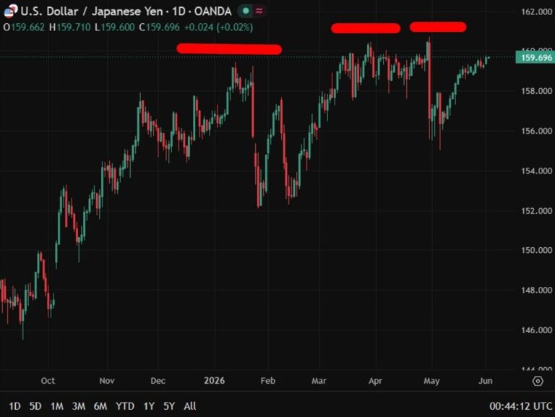Screen dimensions: 555x417
Task: Click the low value L159.600
Action: [115, 27]
